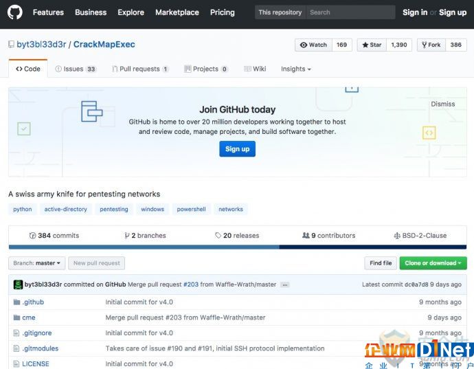The height and width of the screenshot is (369, 474).
Task: Open the Explore page
Action: coord(131,12)
